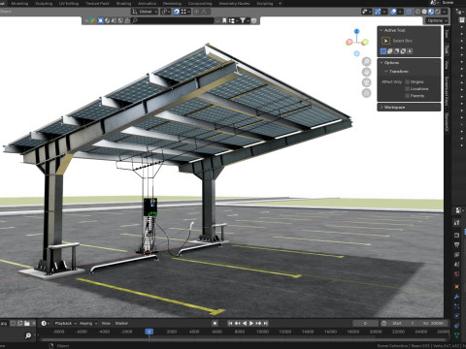Enable Affect Only Locations checkbox

pyautogui.click(x=408, y=89)
